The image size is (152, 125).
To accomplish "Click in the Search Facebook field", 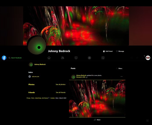I will tap(16, 58).
